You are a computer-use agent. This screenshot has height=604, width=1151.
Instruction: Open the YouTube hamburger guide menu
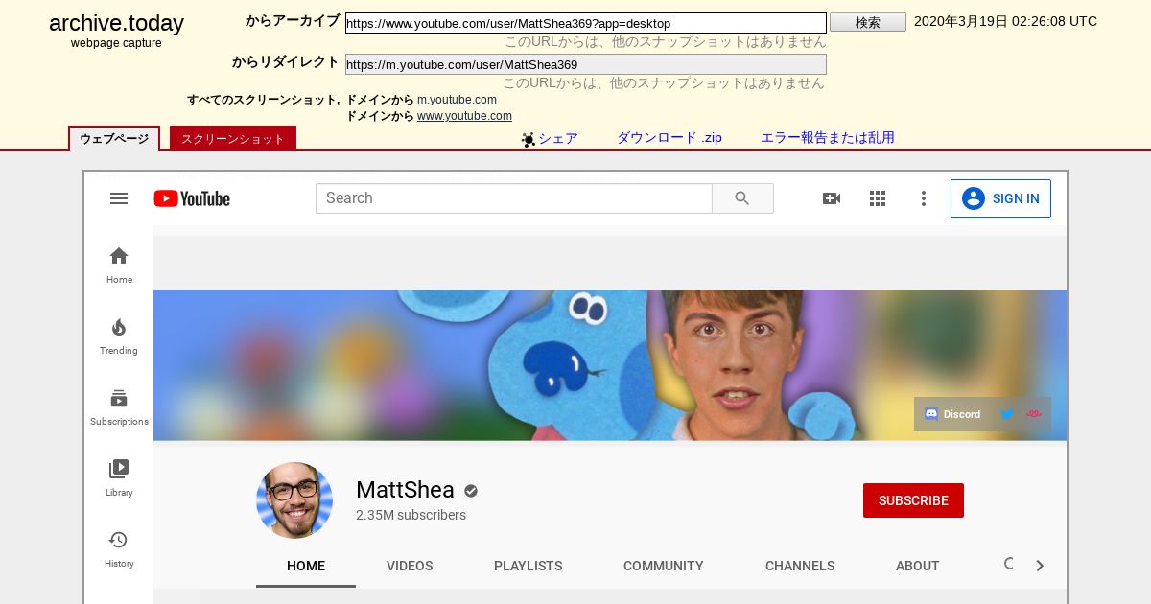point(119,198)
